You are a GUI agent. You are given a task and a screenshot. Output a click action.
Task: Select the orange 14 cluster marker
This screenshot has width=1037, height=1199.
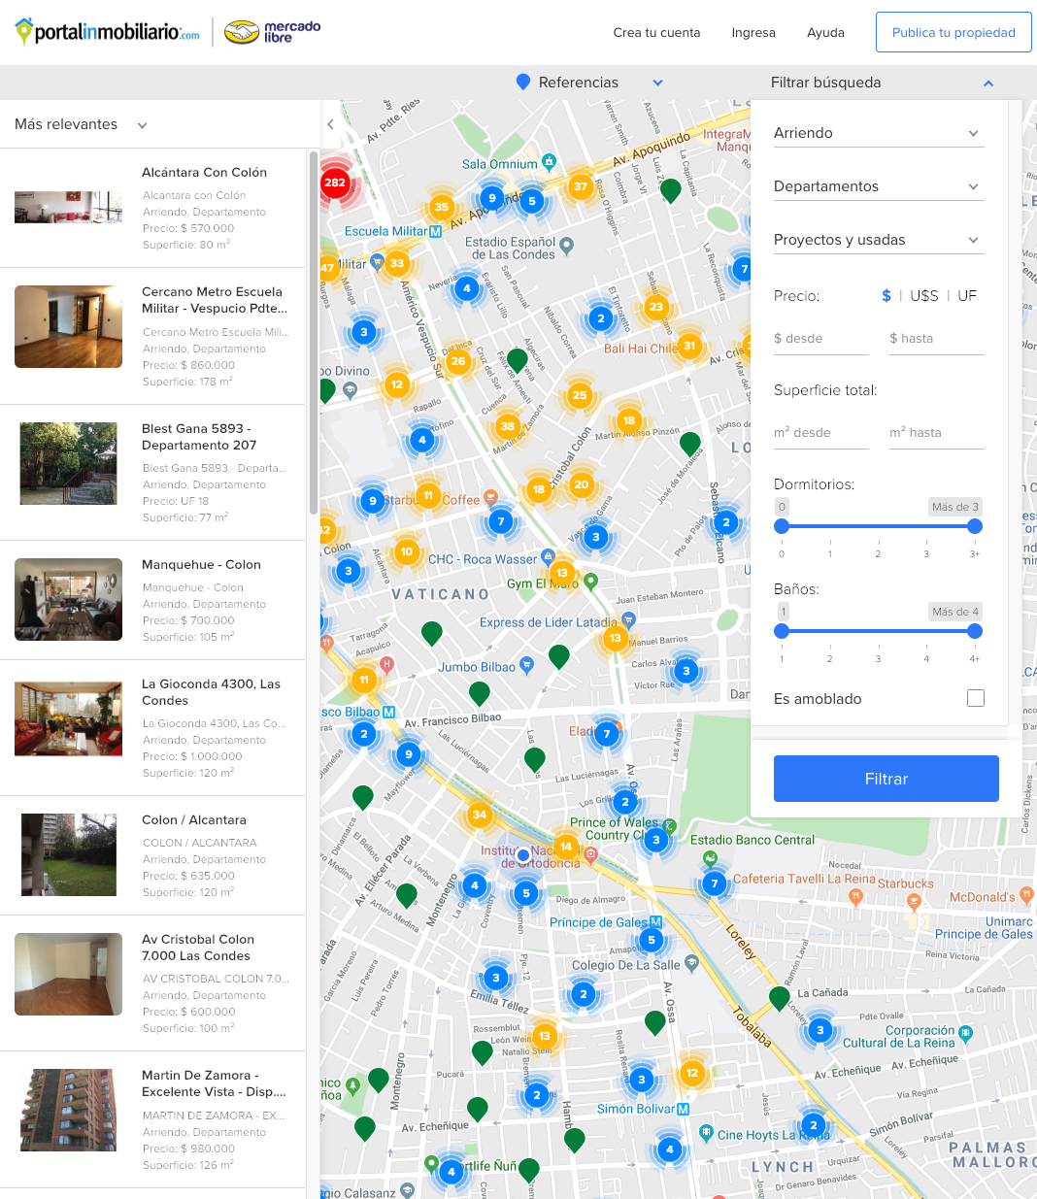point(566,847)
